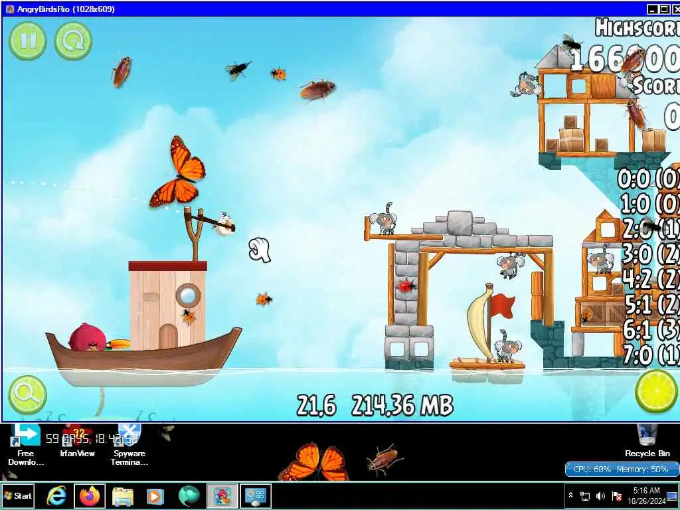
Task: Show hidden system tray icons
Action: (x=570, y=495)
